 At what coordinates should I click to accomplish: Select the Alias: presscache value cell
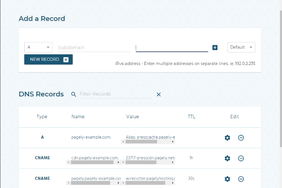pos(150,137)
